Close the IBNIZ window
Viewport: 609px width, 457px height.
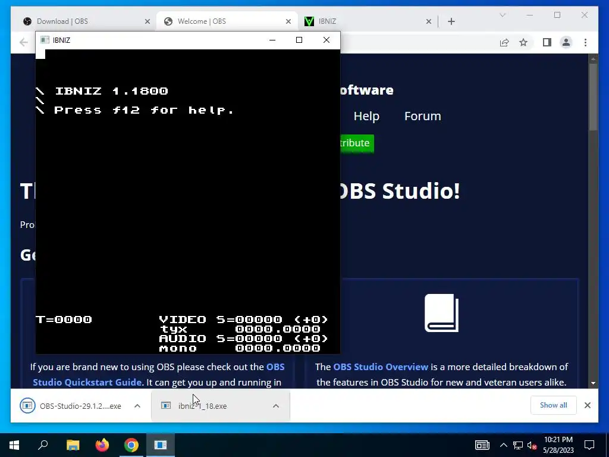click(x=327, y=40)
